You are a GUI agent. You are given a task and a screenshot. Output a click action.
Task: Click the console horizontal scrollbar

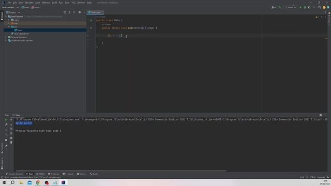tap(121, 171)
